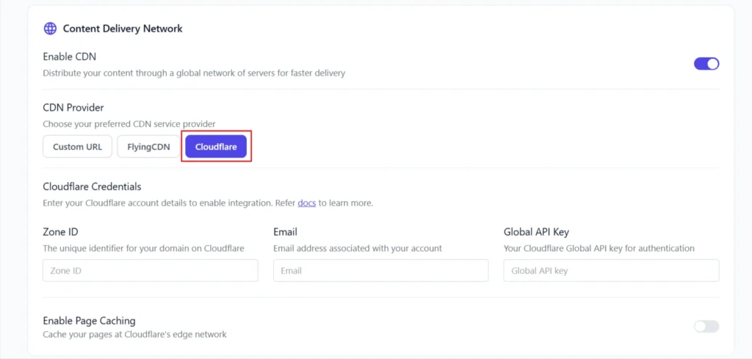Click the Cloudflare Credentials heading
The width and height of the screenshot is (752, 359).
tap(92, 186)
